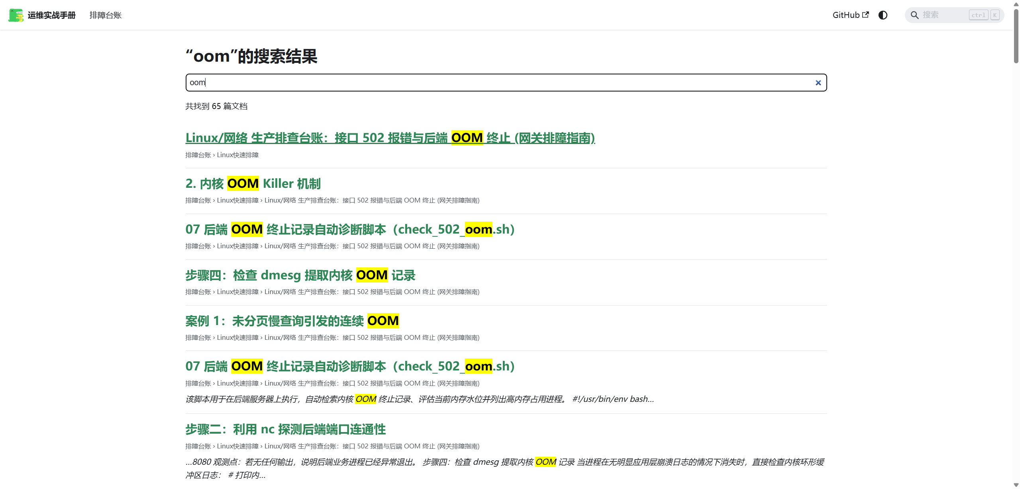Image resolution: width=1020 pixels, height=489 pixels.
Task: Open result '案例 1：未分页慢查询引发的连续 OOM'
Action: tap(292, 321)
